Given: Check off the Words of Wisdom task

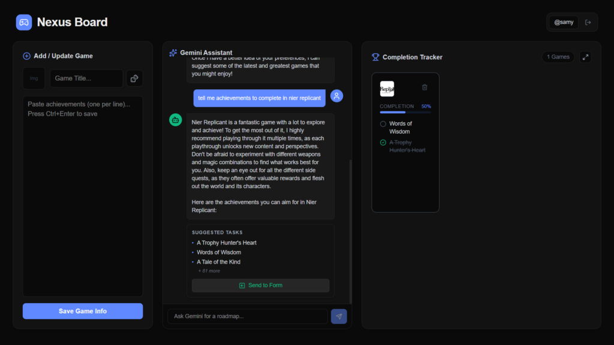Looking at the screenshot, I should click(x=383, y=124).
